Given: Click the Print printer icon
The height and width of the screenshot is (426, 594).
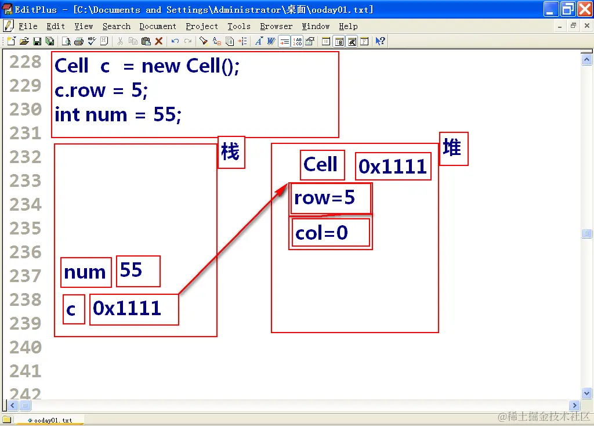Looking at the screenshot, I should tap(79, 41).
